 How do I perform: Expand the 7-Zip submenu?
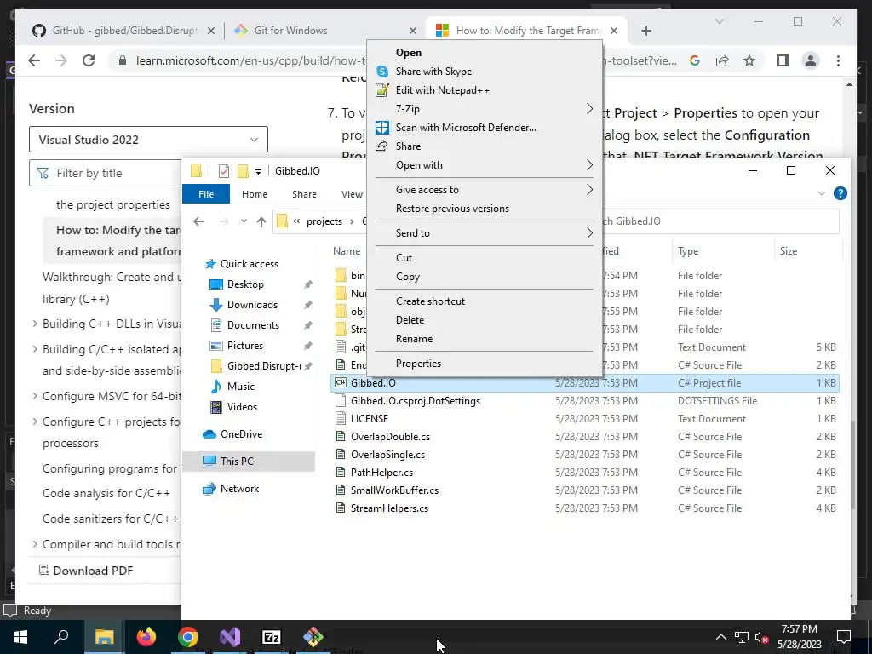coord(589,108)
